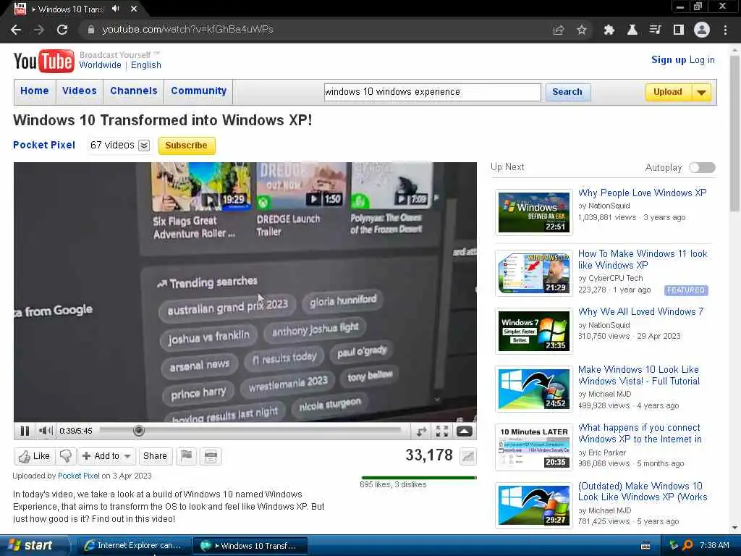Image resolution: width=741 pixels, height=556 pixels.
Task: Open Pocket Pixel channel title link
Action: tap(44, 145)
